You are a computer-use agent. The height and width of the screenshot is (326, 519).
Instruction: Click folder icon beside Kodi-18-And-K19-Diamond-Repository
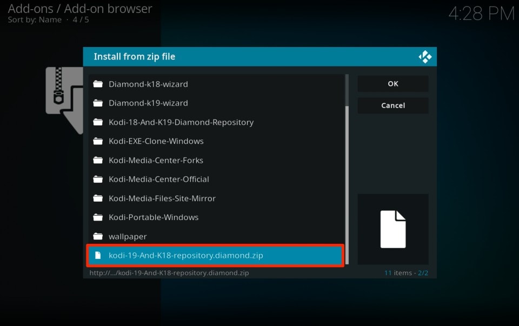pos(98,122)
